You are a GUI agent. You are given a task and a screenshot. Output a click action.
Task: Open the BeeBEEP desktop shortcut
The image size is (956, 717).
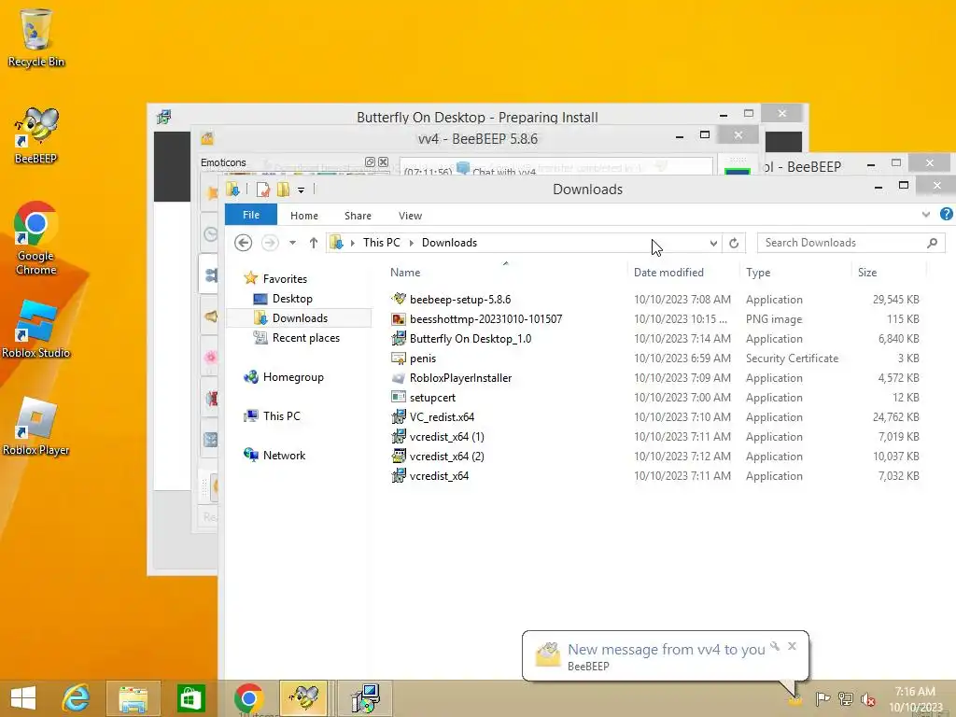(35, 135)
